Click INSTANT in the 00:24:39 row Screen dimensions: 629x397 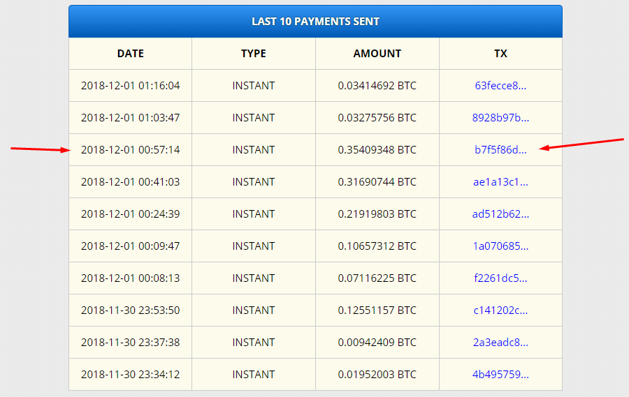click(x=254, y=214)
